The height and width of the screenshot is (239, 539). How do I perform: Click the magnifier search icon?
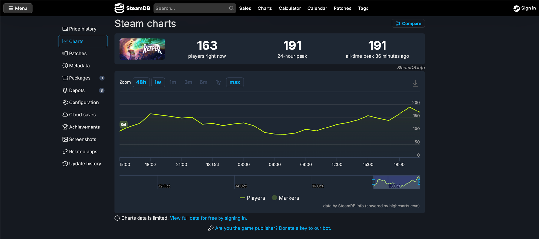click(231, 8)
